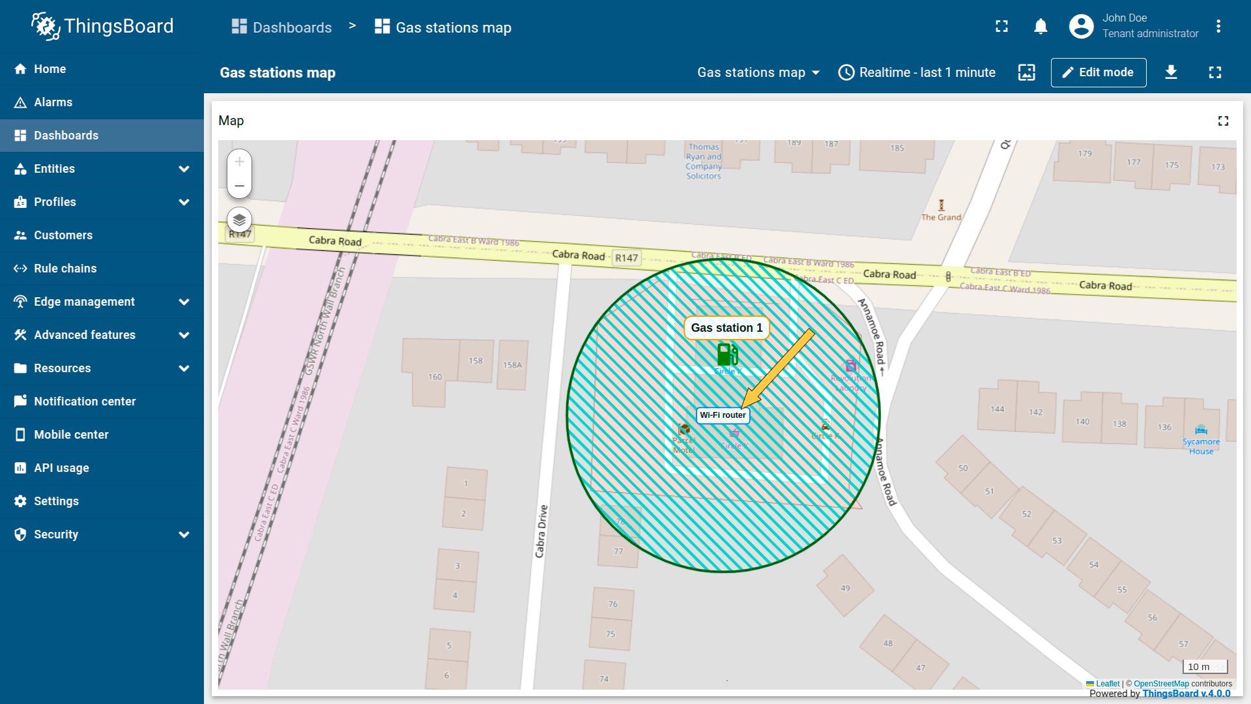
Task: Open the OpenStreetMap attribution link
Action: [1160, 684]
